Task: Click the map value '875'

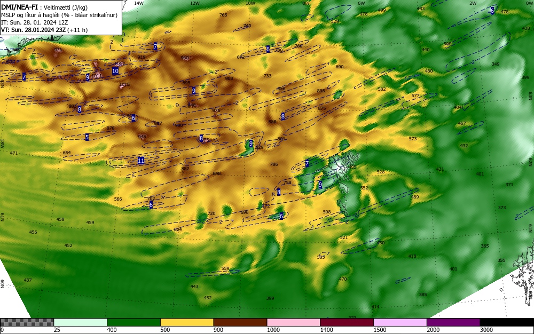Action: (322, 108)
